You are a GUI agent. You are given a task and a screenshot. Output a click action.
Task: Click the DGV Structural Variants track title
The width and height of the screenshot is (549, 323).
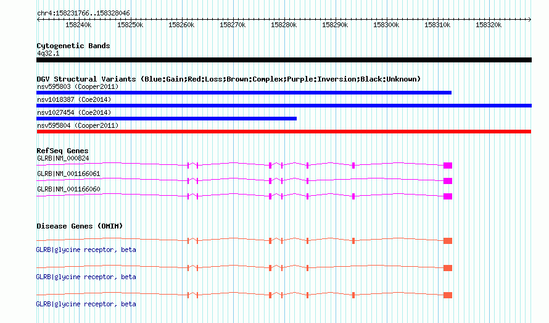pyautogui.click(x=228, y=79)
